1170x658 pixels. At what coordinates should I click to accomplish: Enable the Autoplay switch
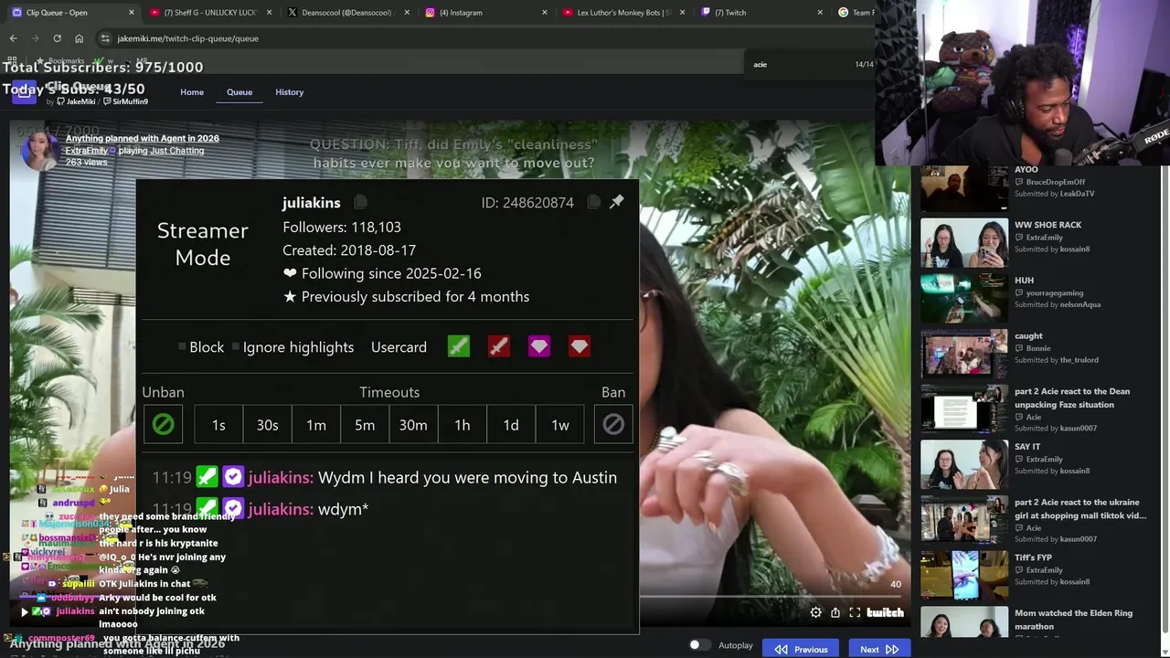pyautogui.click(x=699, y=645)
